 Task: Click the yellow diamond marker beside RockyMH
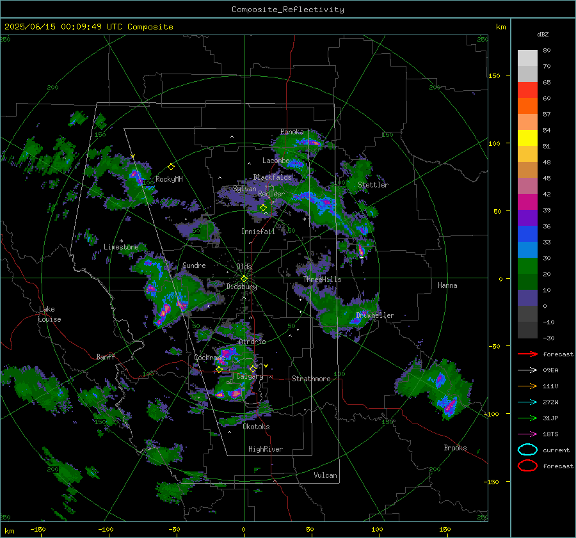coord(171,167)
